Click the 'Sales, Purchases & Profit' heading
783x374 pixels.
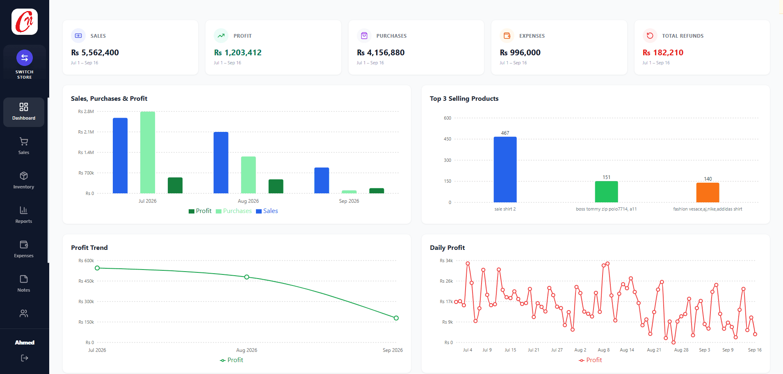109,99
